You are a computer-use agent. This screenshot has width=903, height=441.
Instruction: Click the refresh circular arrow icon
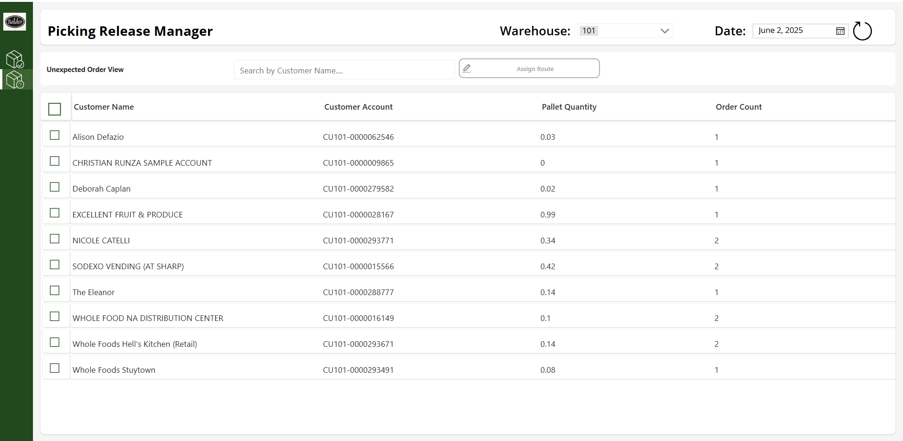862,31
